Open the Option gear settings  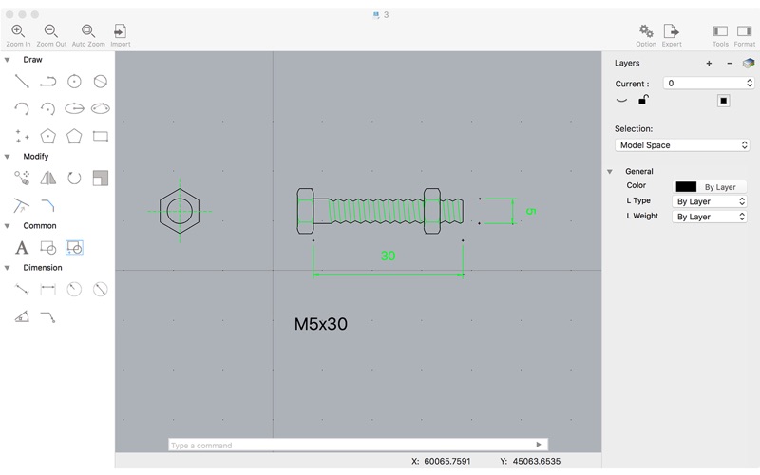(646, 35)
